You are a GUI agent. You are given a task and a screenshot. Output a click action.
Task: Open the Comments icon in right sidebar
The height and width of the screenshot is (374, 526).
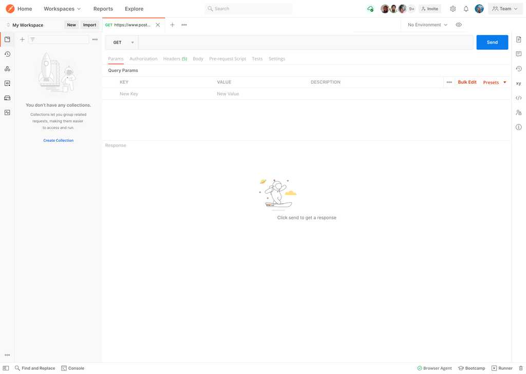pyautogui.click(x=519, y=54)
